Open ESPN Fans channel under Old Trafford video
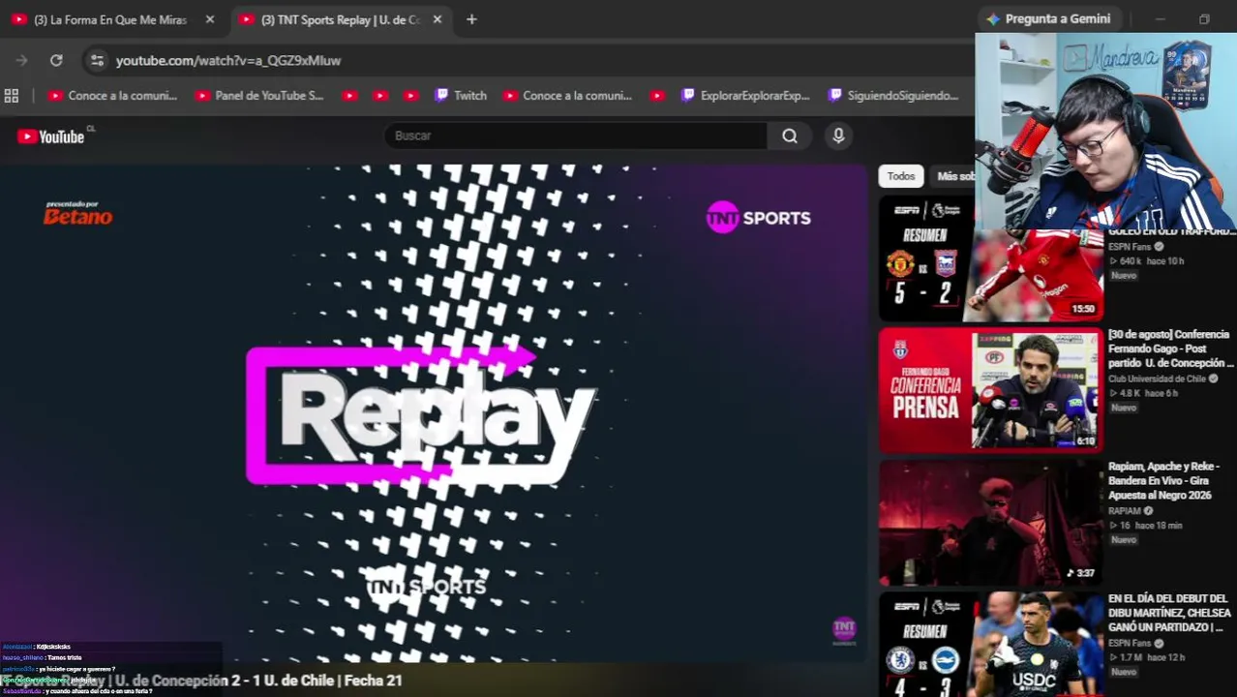This screenshot has width=1237, height=697. pyautogui.click(x=1130, y=247)
